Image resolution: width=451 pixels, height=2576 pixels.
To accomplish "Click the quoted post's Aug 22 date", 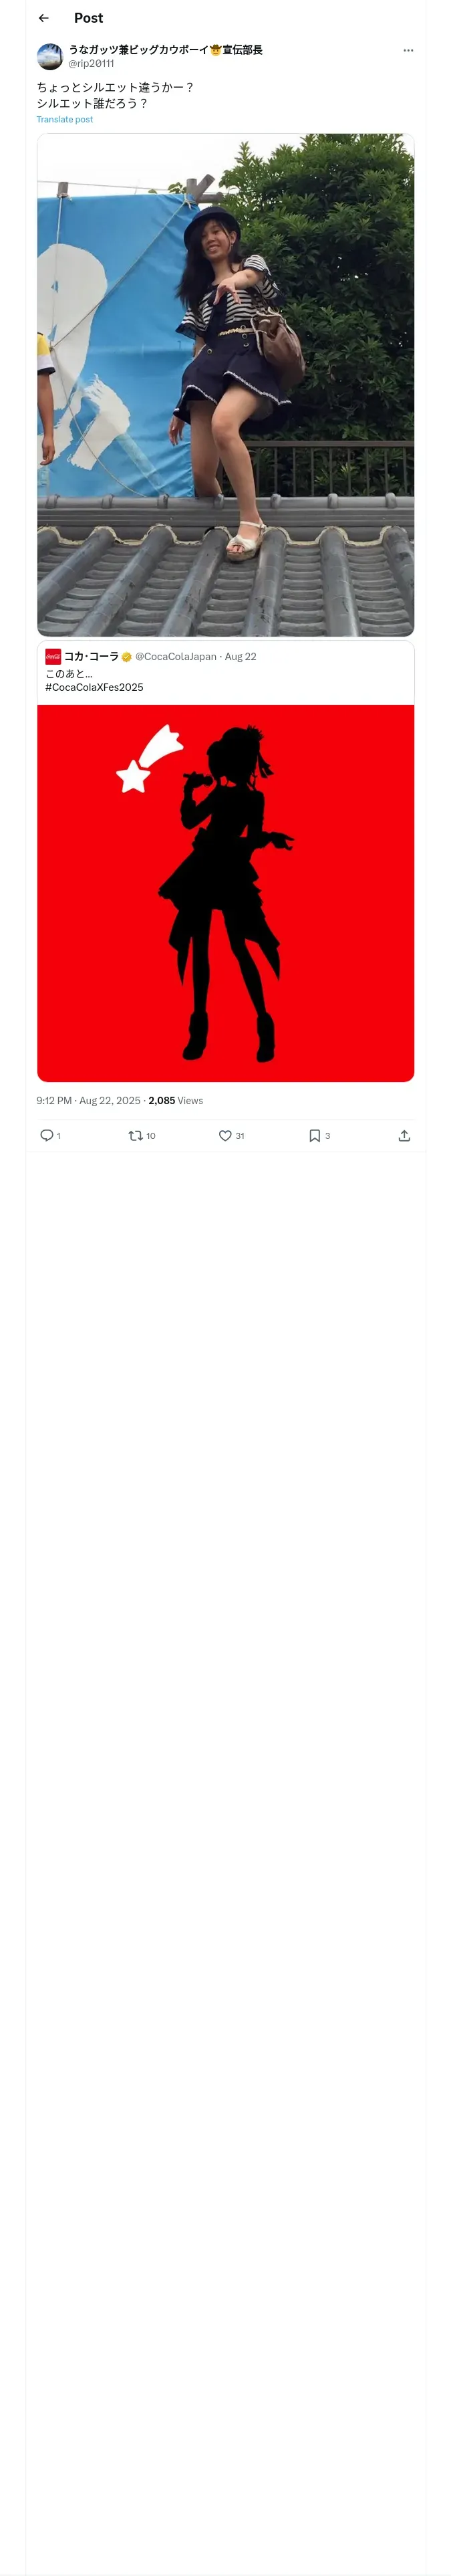I will point(241,656).
